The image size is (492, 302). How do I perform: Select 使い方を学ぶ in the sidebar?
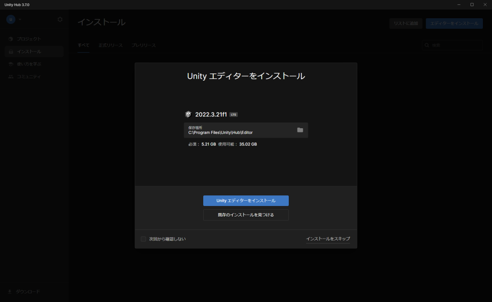(34, 64)
